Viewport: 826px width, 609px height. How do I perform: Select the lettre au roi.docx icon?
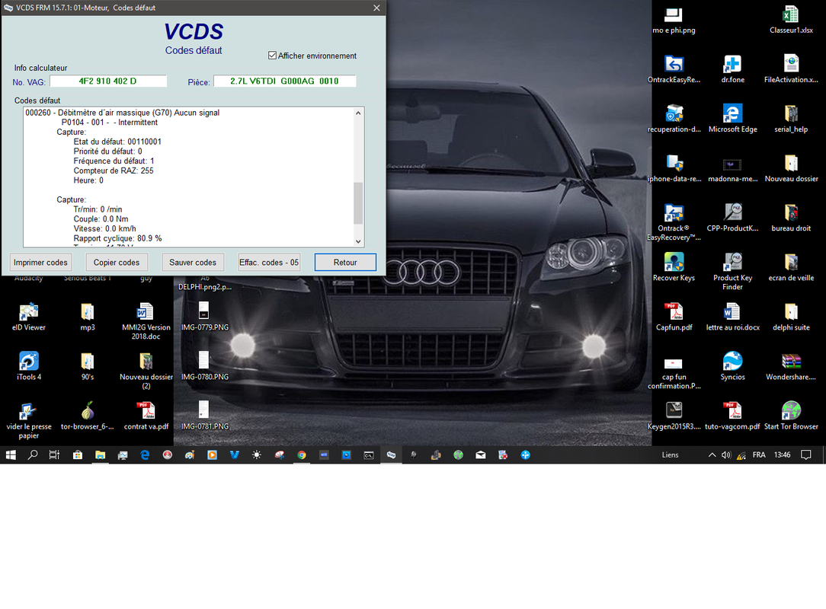[x=733, y=317]
